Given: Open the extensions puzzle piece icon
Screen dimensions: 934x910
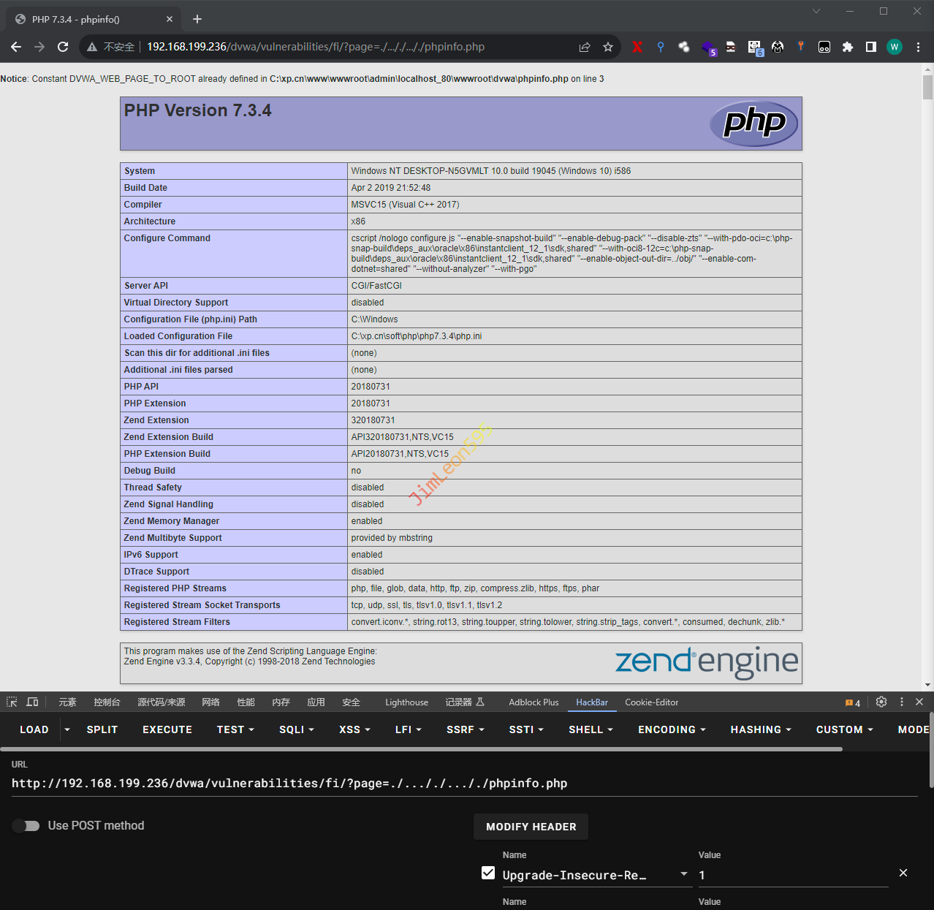Looking at the screenshot, I should point(848,47).
